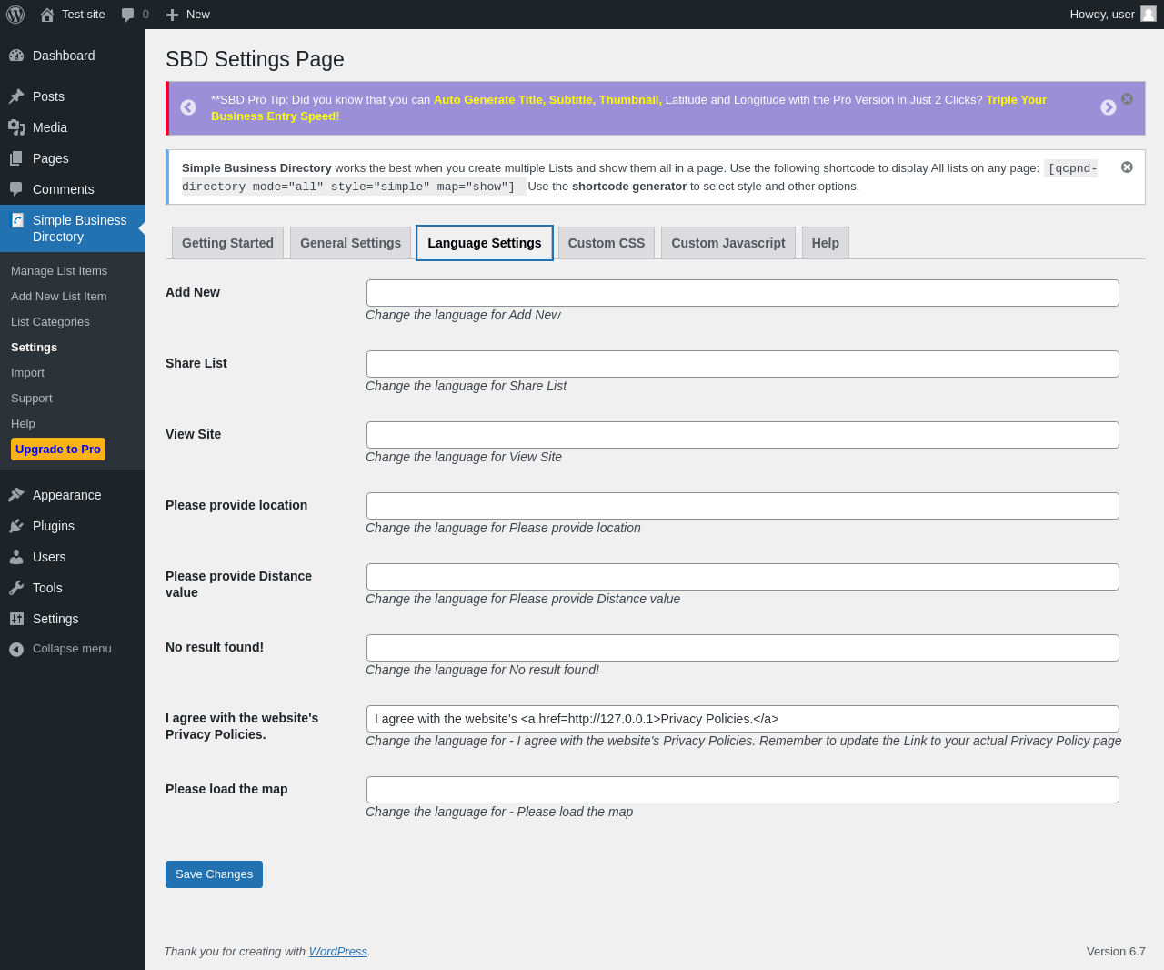Visit Test site home icon
The height and width of the screenshot is (970, 1164).
pos(47,15)
